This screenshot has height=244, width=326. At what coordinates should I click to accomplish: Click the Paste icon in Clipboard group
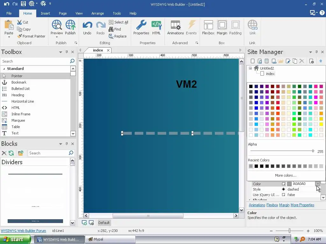coord(9,25)
